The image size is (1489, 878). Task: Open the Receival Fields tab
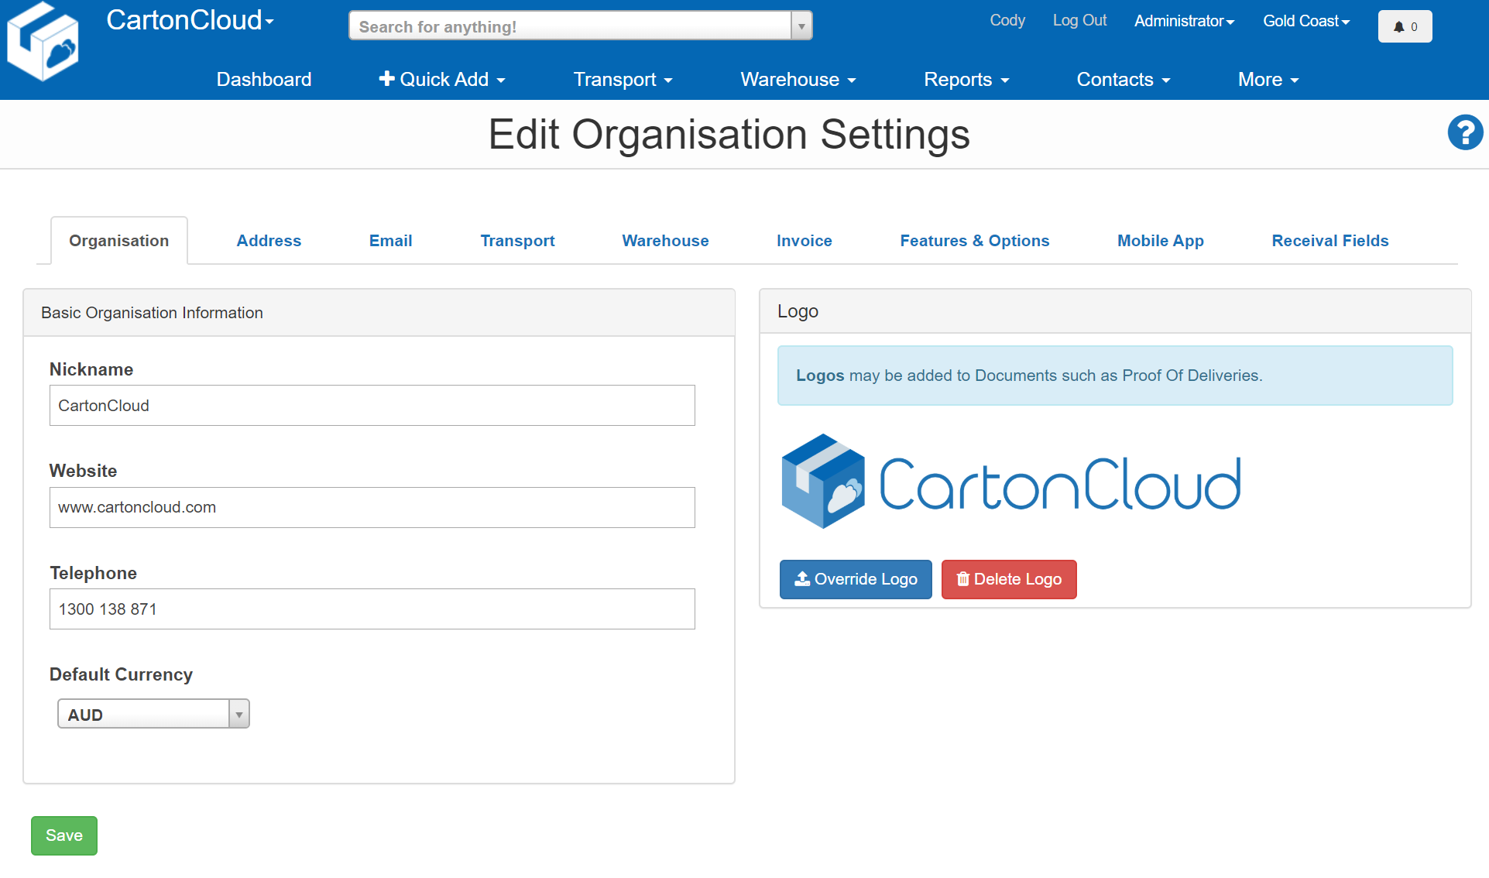click(1329, 240)
